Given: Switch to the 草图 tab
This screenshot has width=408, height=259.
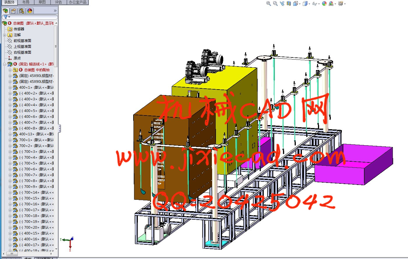Looking at the screenshot, I should pos(42,2).
